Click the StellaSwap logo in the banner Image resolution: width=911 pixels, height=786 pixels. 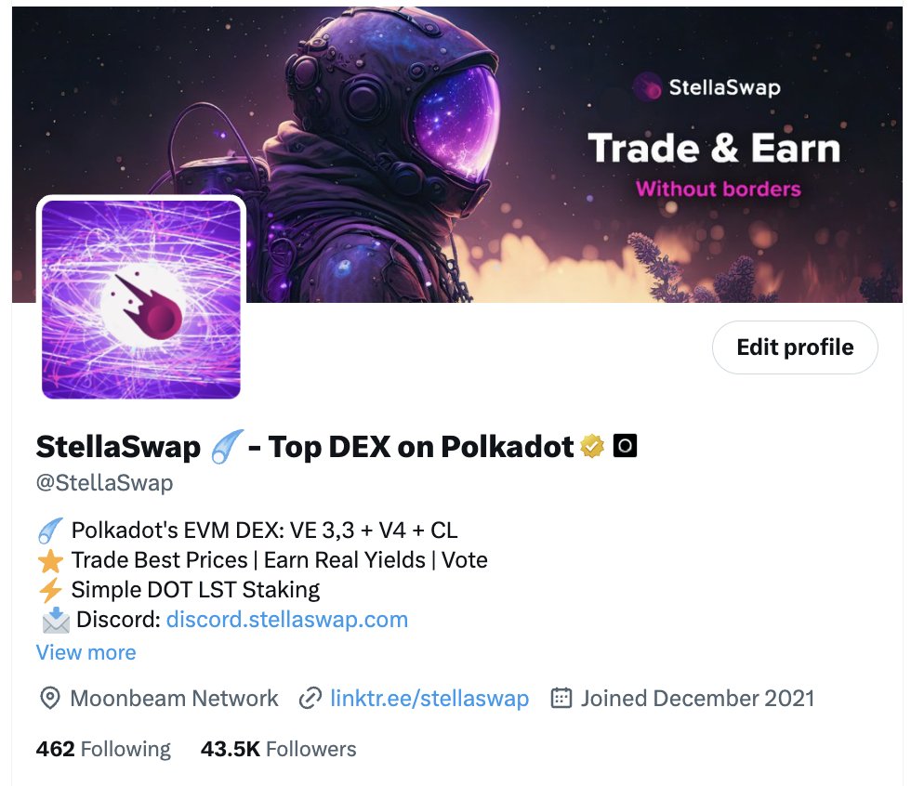point(707,87)
